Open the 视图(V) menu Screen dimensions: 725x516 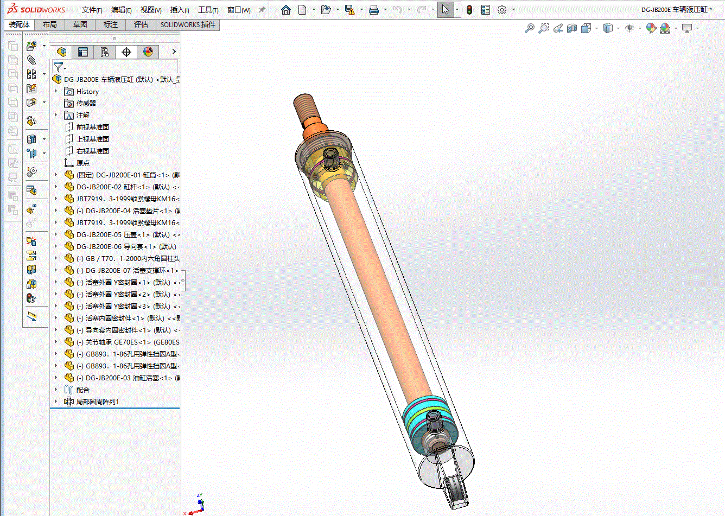pyautogui.click(x=151, y=10)
